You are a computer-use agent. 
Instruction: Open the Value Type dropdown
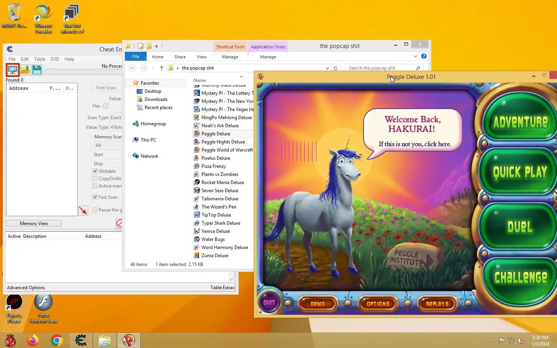(116, 127)
